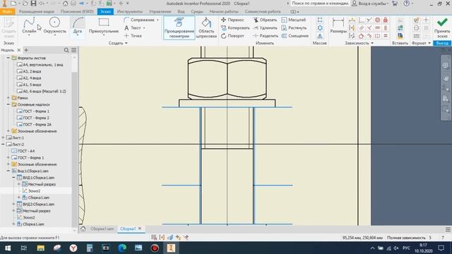
Task: Open the browser panel hamburger menu
Action: [73, 50]
